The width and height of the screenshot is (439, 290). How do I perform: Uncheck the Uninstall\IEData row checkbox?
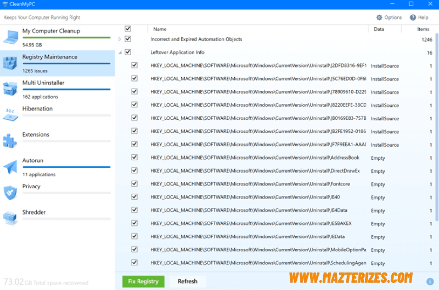coord(134,236)
